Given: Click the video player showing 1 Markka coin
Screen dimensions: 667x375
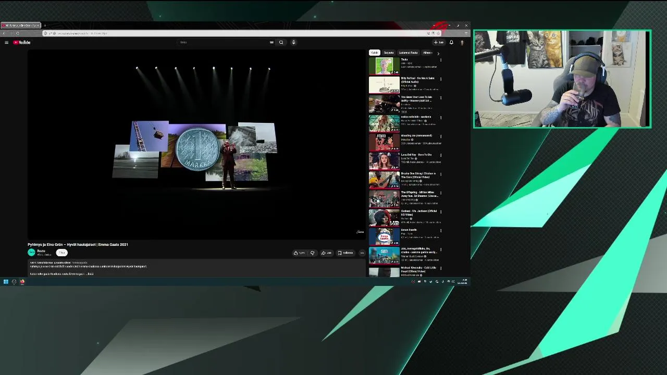Looking at the screenshot, I should pyautogui.click(x=196, y=145).
